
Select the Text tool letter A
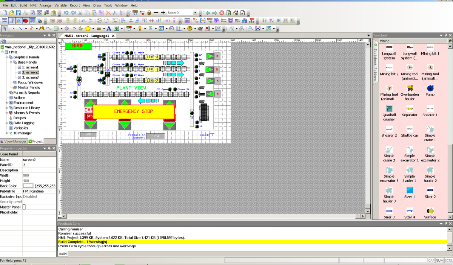point(109,28)
